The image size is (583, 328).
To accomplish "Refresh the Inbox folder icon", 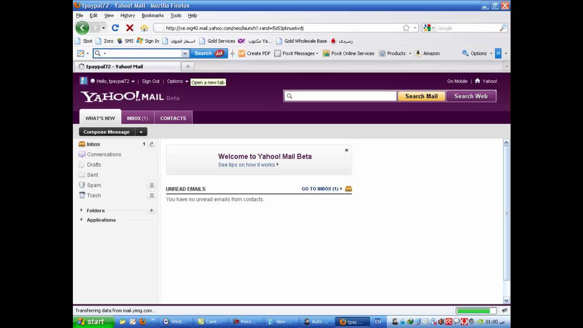I will coord(152,144).
